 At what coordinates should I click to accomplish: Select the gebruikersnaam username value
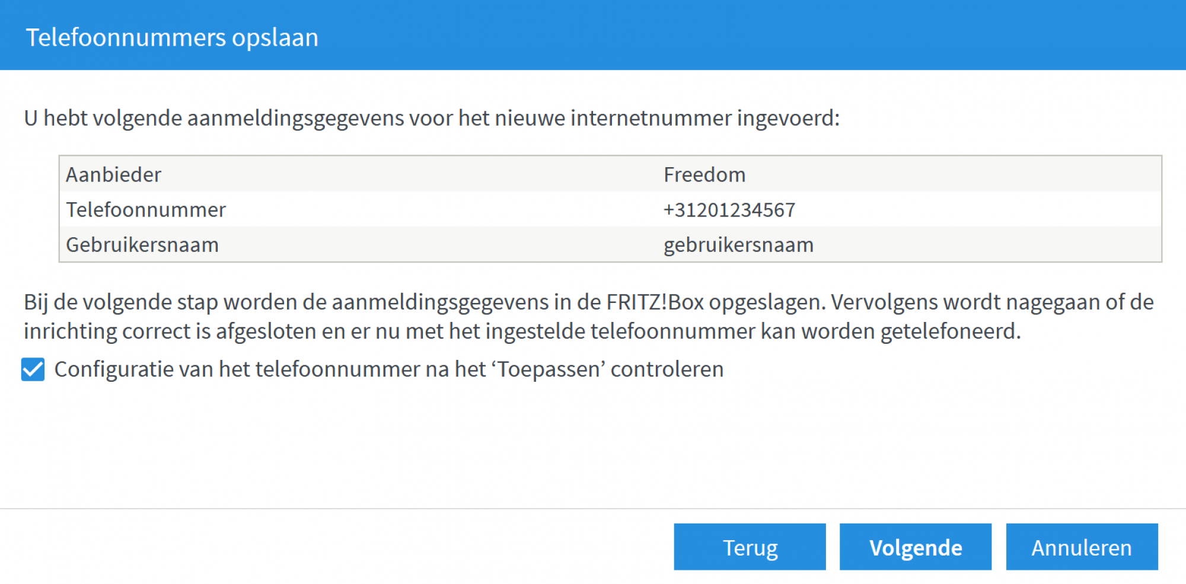[x=738, y=244]
